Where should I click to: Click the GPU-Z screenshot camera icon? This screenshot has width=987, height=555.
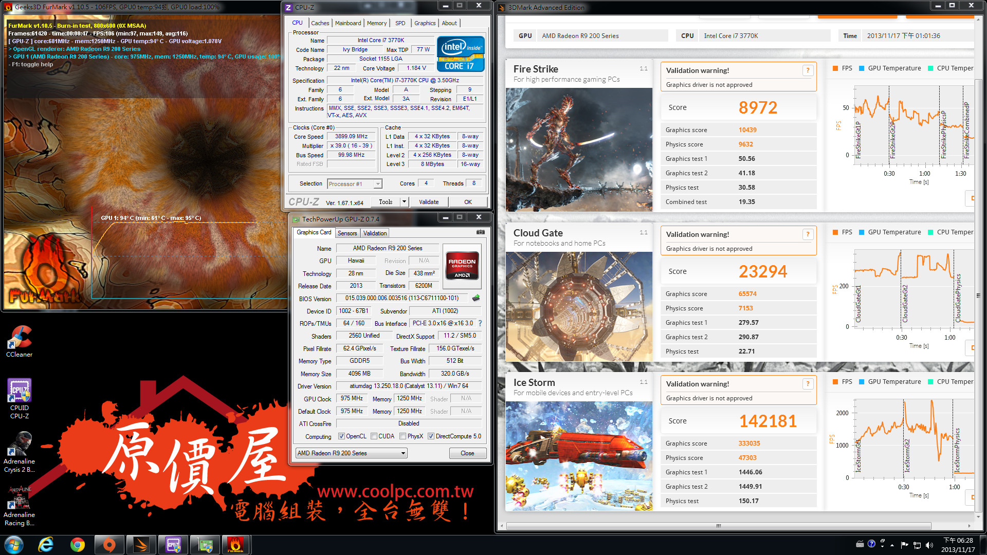click(481, 232)
